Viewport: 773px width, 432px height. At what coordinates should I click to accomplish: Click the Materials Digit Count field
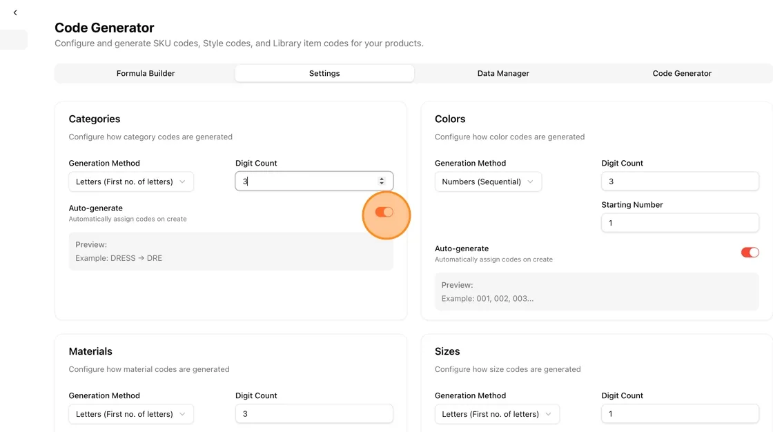click(x=314, y=414)
